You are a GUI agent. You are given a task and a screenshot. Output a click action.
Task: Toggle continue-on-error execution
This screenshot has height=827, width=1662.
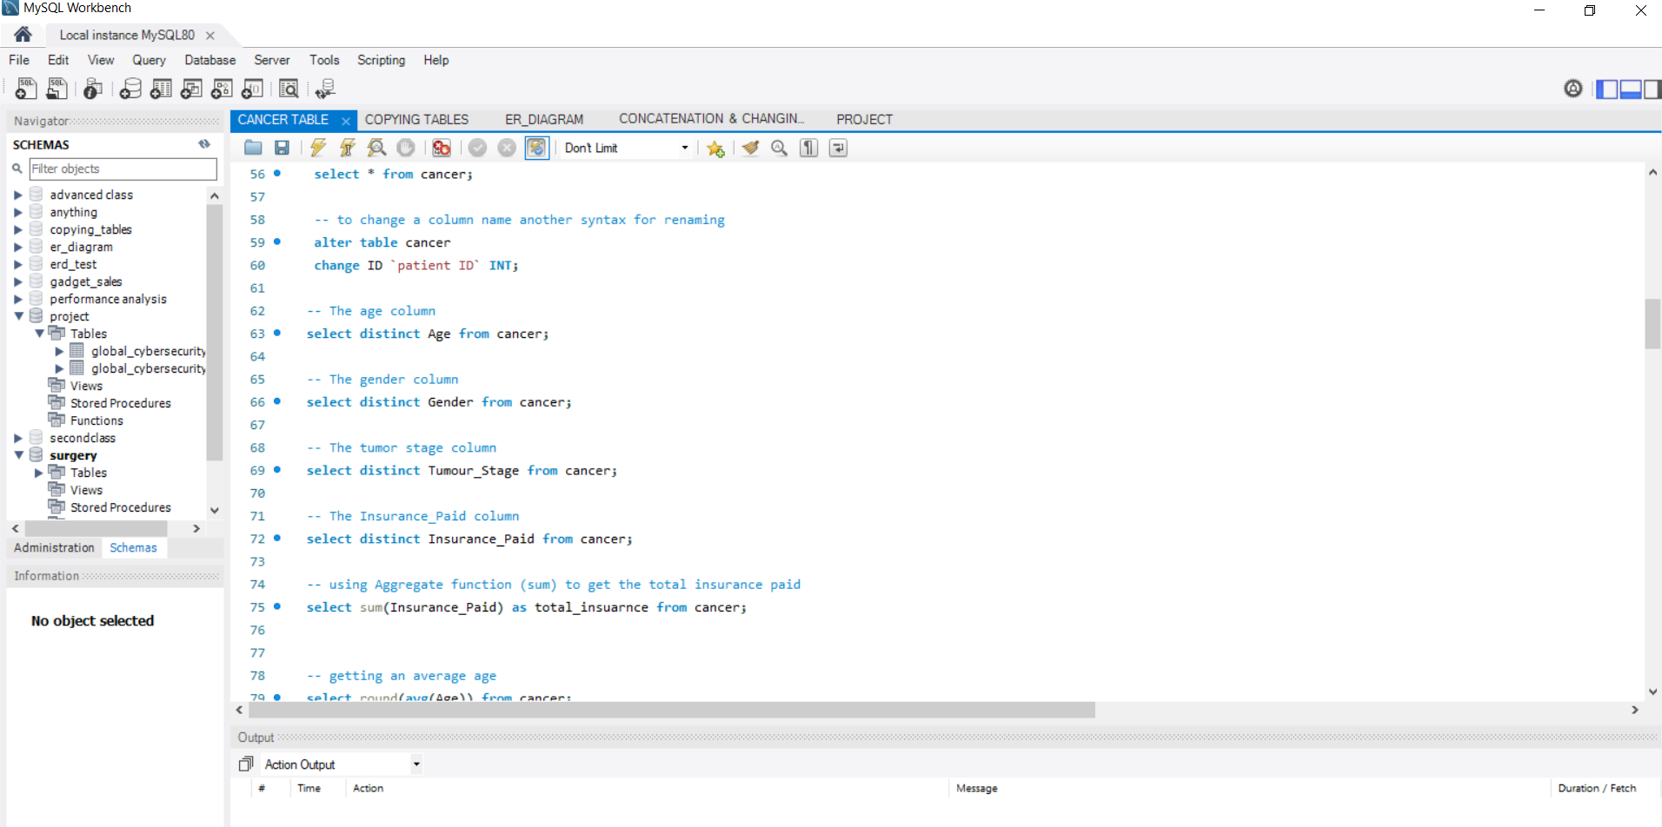click(442, 148)
